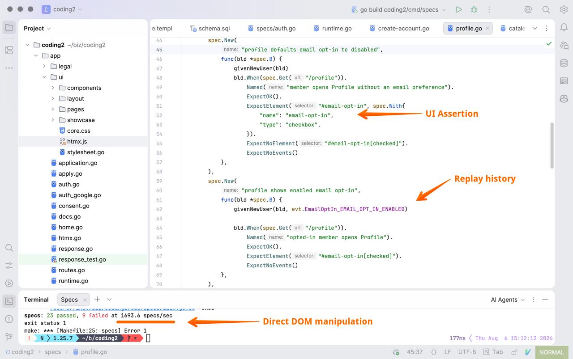Screen dimensions: 573x359
Task: Click the curly braces status bar icon
Action: (433, 352)
